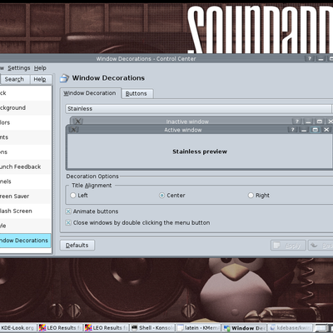
Task: Click the Inactive window preview title
Action: (x=187, y=122)
